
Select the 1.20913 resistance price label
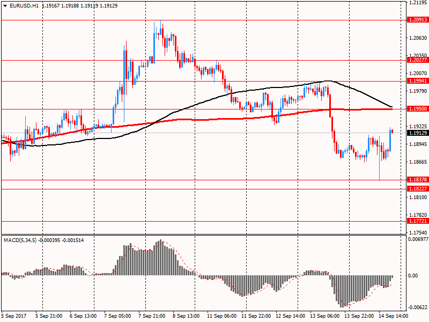pos(418,20)
